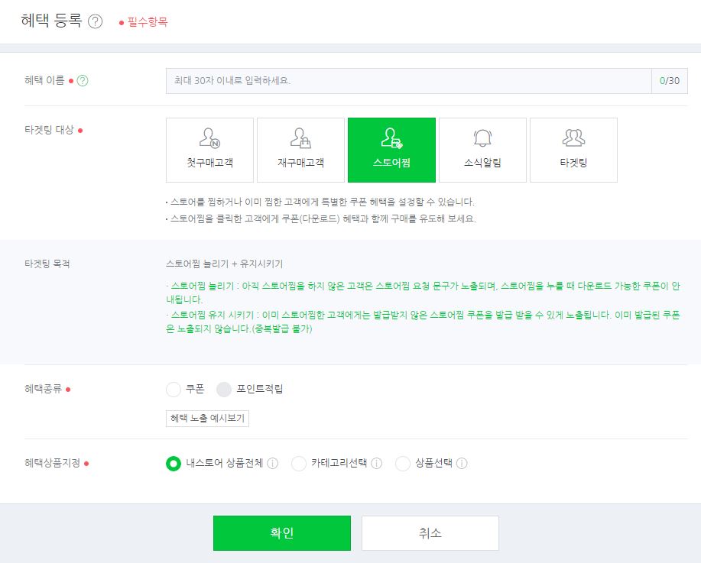Click the 필수항목 label at top
This screenshot has width=701, height=563.
pyautogui.click(x=147, y=22)
